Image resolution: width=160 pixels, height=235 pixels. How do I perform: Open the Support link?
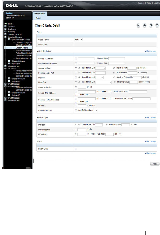[x=141, y=3]
